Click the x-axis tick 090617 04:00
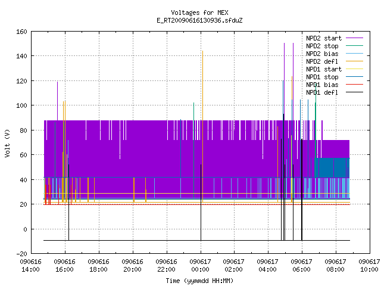This screenshot has width=381, height=286. pyautogui.click(x=267, y=266)
